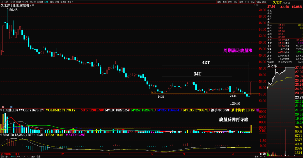Expand 更多 indicators at bottom

33,156
